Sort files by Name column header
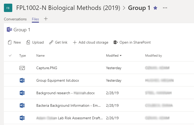The height and width of the screenshot is (125, 194). [40, 56]
